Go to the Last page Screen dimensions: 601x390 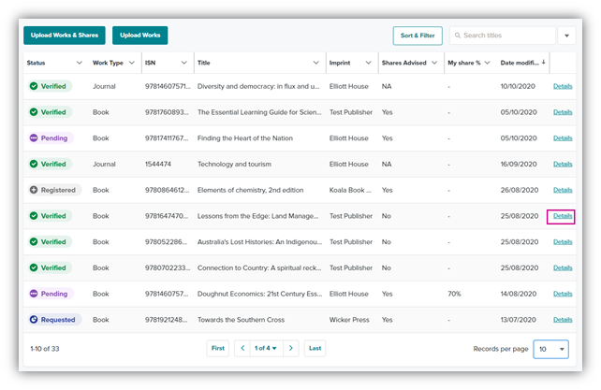pos(315,348)
